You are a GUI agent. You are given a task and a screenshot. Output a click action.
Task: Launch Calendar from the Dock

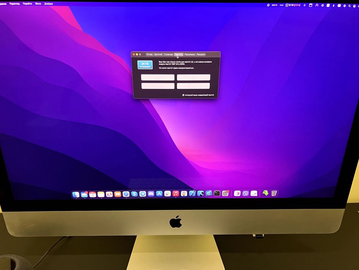tap(92, 194)
